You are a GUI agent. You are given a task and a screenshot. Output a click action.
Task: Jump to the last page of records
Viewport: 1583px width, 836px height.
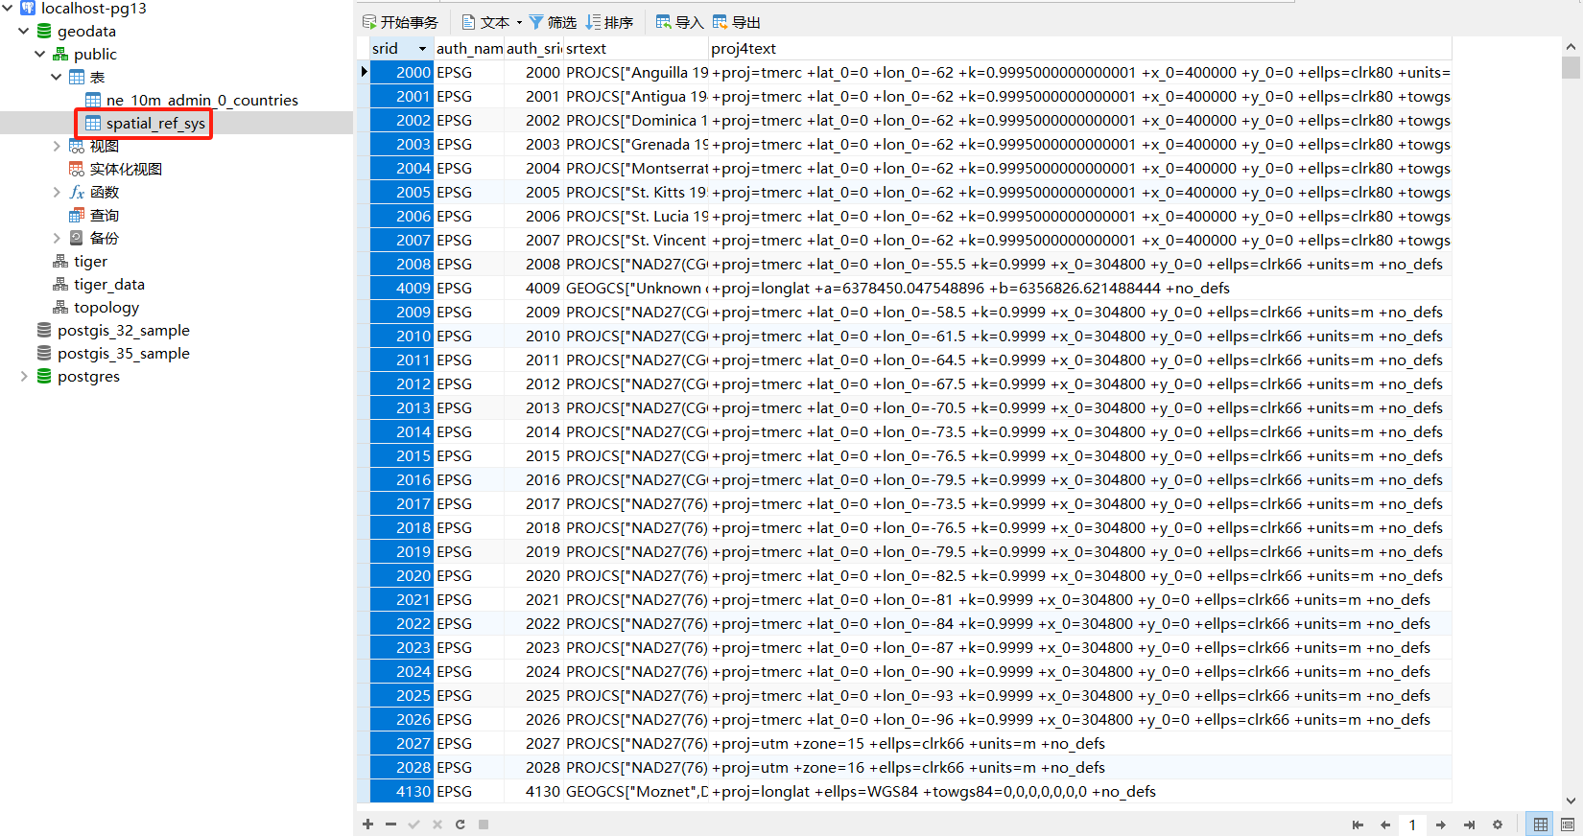click(x=1469, y=824)
